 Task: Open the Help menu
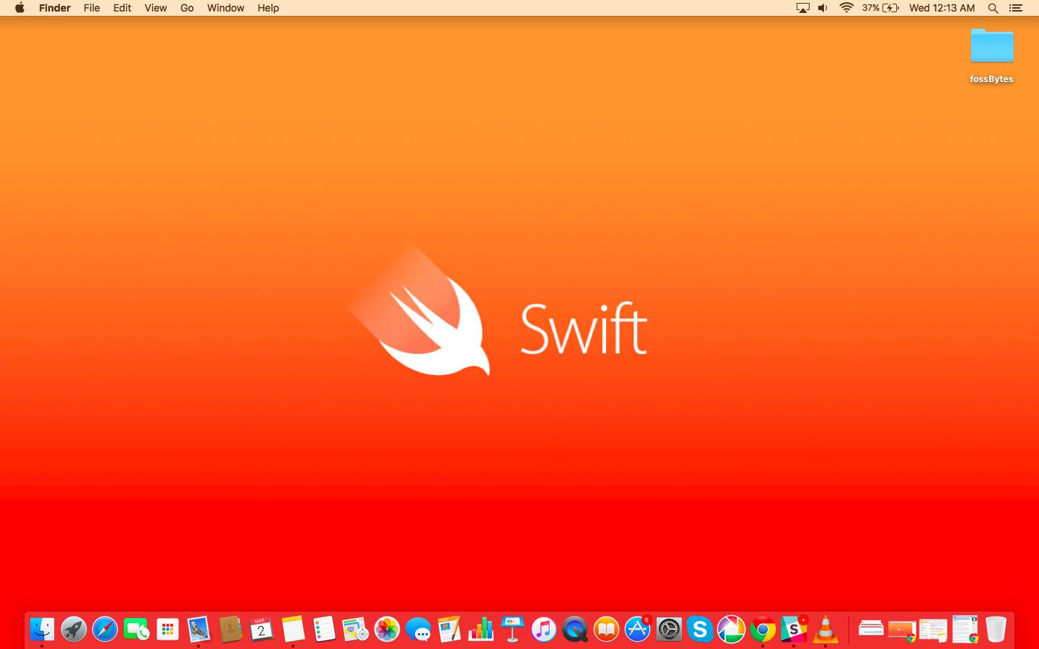pos(268,8)
